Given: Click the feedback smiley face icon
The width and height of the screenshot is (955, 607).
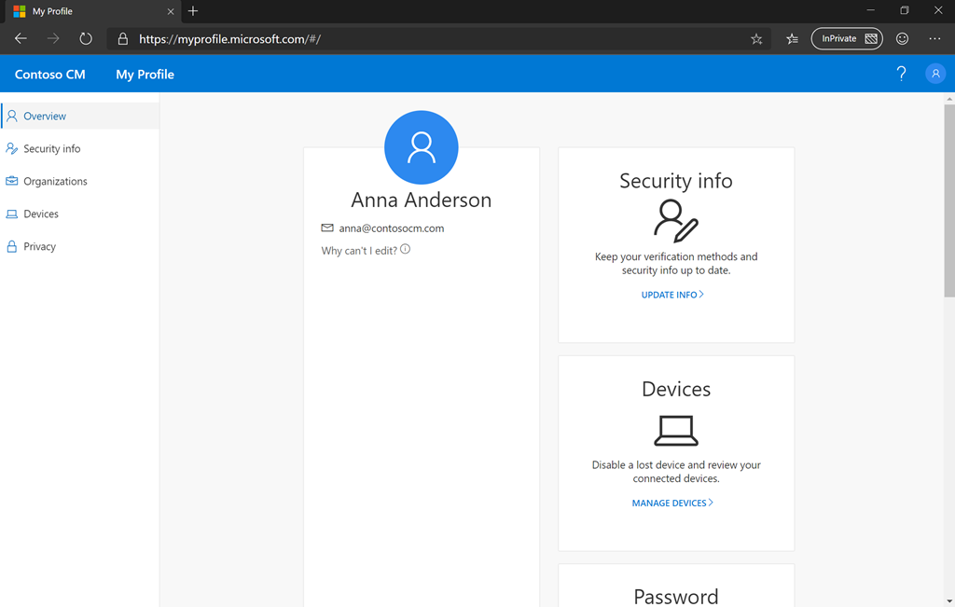Looking at the screenshot, I should pyautogui.click(x=902, y=39).
